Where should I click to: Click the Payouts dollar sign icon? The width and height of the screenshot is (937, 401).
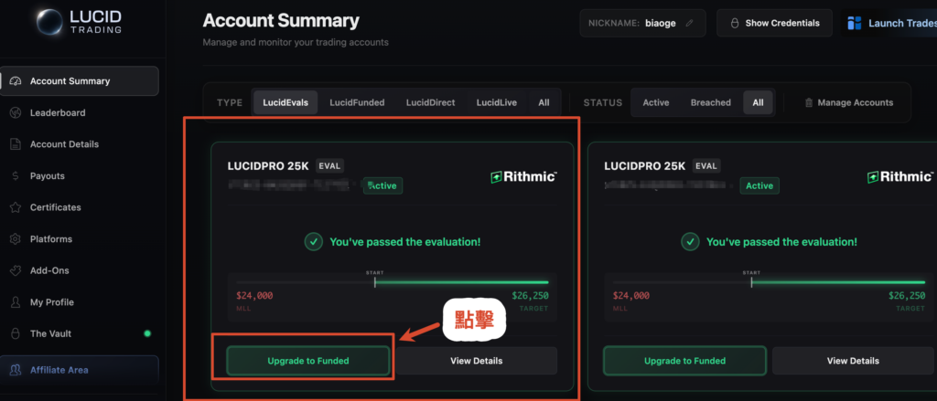point(15,175)
